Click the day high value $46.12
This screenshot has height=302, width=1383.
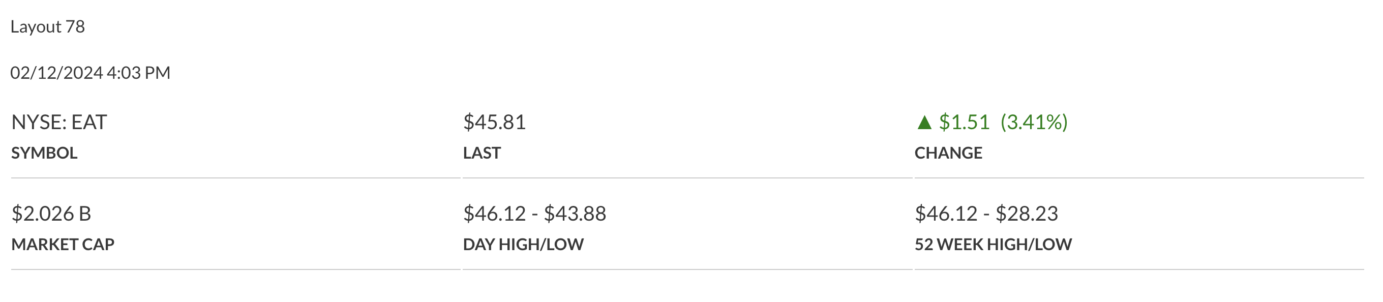[494, 214]
